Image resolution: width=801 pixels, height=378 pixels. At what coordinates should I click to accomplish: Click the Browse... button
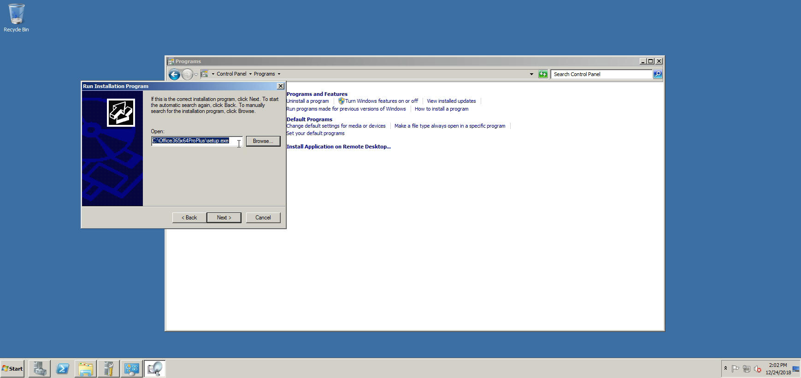pyautogui.click(x=263, y=141)
